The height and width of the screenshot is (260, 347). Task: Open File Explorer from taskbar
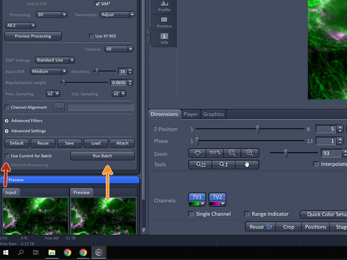pyautogui.click(x=52, y=252)
